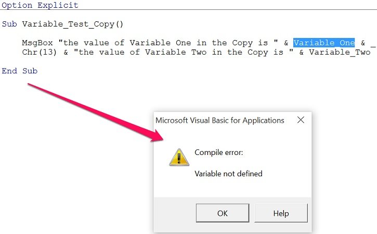Click the MsgBox keyword in code
This screenshot has height=234, width=377.
pyautogui.click(x=37, y=43)
